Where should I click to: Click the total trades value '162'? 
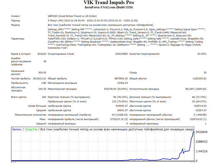[44, 97]
